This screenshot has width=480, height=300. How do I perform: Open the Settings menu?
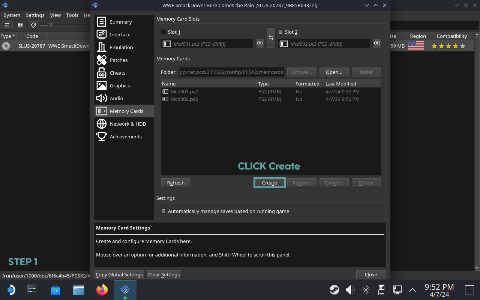pyautogui.click(x=35, y=15)
